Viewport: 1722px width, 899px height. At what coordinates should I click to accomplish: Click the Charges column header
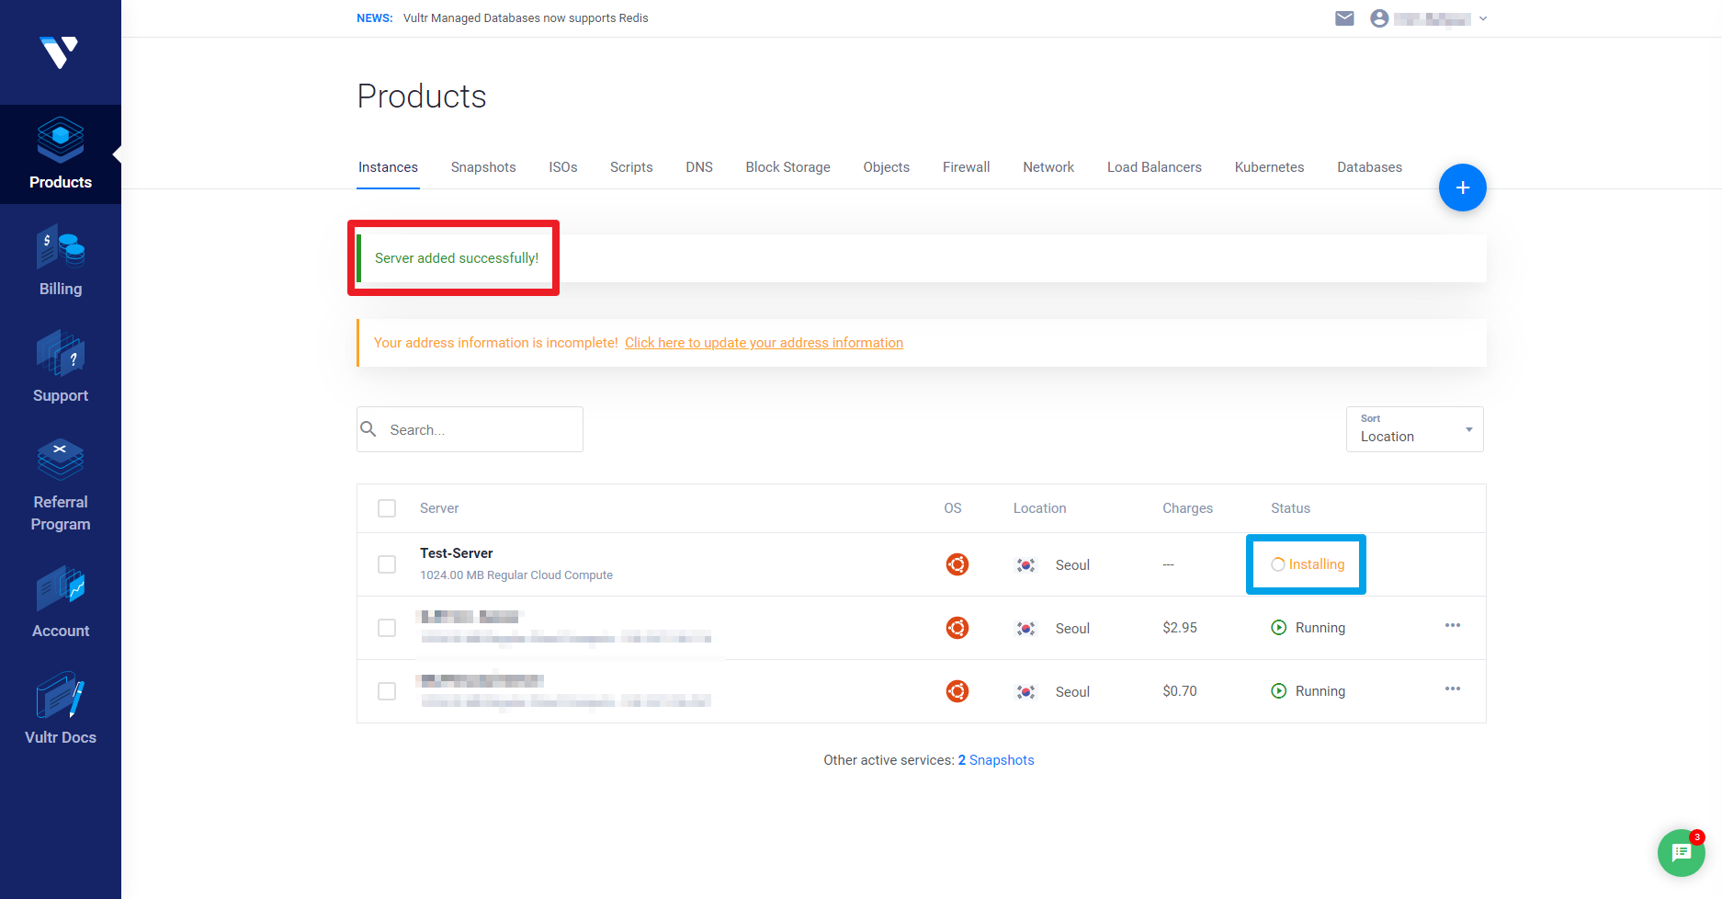pos(1187,508)
